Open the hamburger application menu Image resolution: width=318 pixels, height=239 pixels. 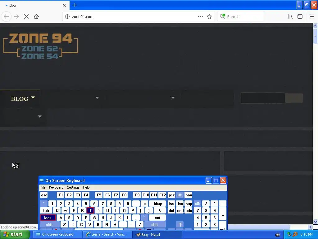point(312,16)
